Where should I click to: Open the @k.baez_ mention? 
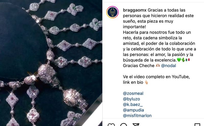coord(133,105)
